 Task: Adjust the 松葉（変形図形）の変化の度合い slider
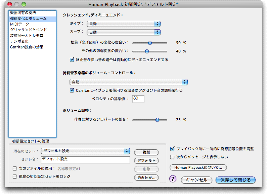[x=150, y=43]
